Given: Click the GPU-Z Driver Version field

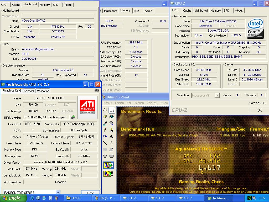Looking at the screenshot, I should point(60,162).
